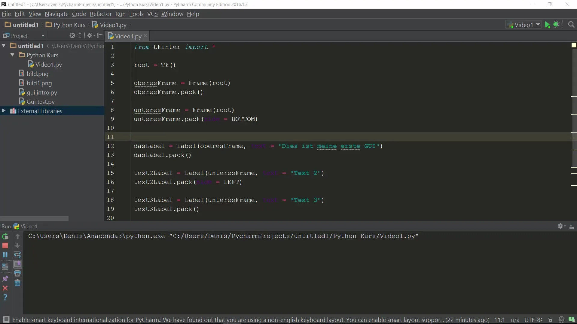Open the Code menu
Image resolution: width=577 pixels, height=324 pixels.
pyautogui.click(x=79, y=14)
